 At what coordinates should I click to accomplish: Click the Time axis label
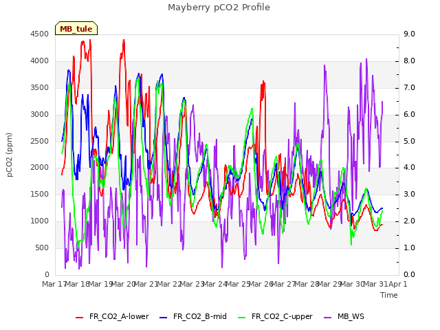click(x=389, y=295)
